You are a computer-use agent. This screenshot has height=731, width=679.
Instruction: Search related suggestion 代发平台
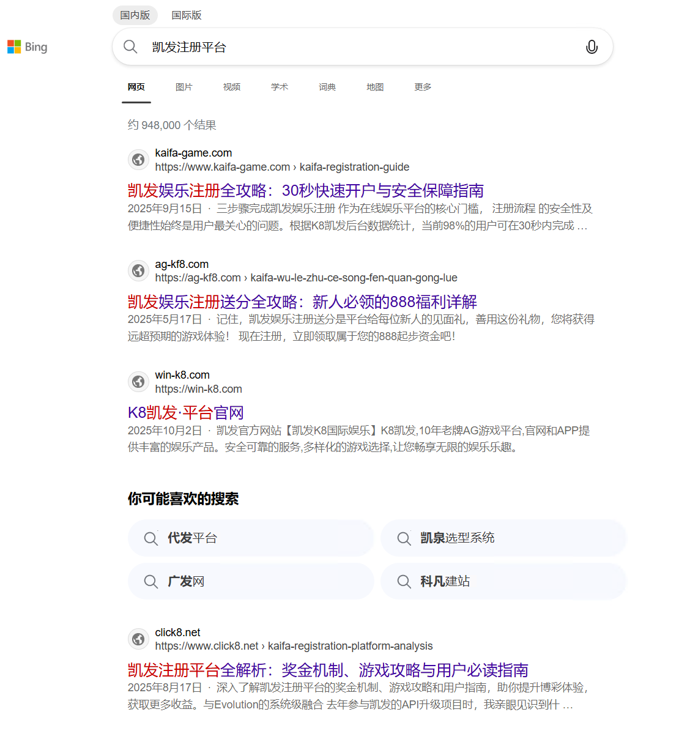pos(251,538)
